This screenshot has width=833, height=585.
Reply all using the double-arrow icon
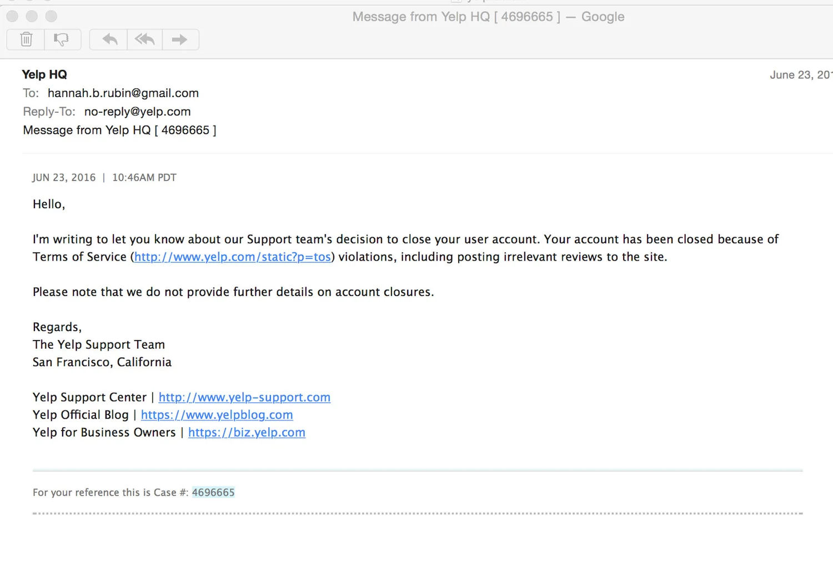click(x=144, y=39)
